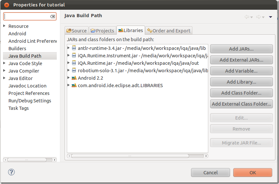Expand the robotium-solo-3.1.jar entry
Screen dimensions: 279x184
[x=68, y=70]
